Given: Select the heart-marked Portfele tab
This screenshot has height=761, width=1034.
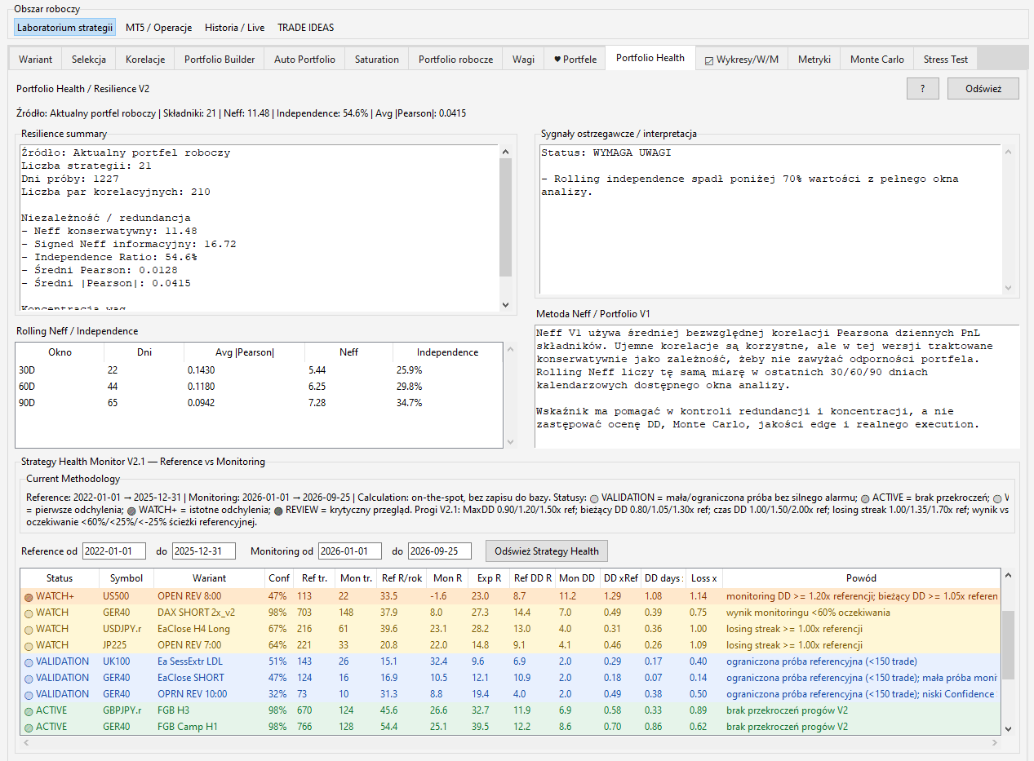Looking at the screenshot, I should click(575, 60).
